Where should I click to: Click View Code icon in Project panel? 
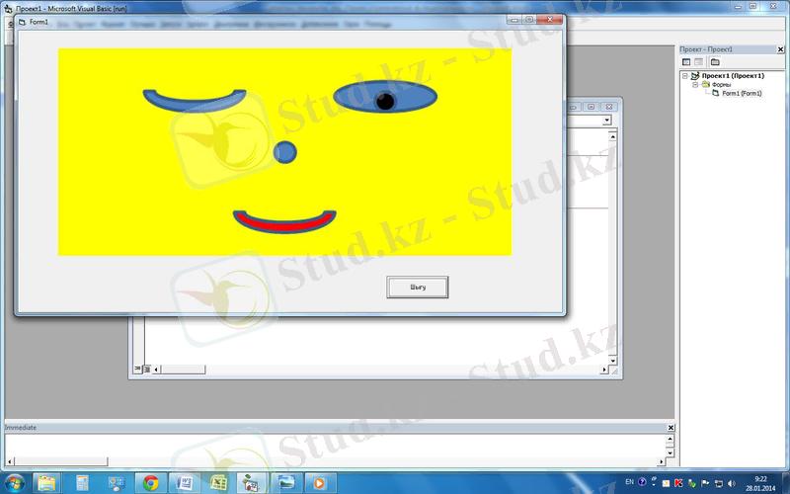(x=686, y=61)
